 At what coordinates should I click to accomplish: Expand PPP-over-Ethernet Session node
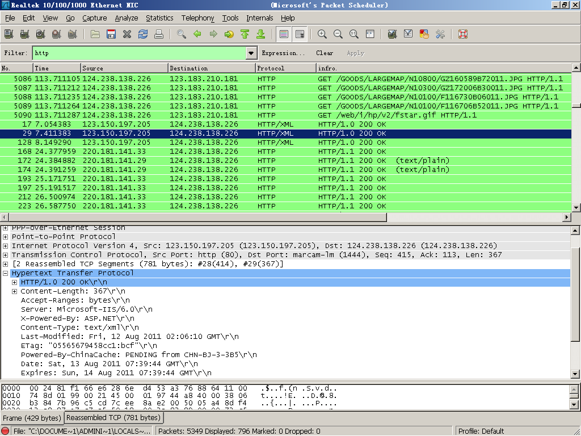5,228
